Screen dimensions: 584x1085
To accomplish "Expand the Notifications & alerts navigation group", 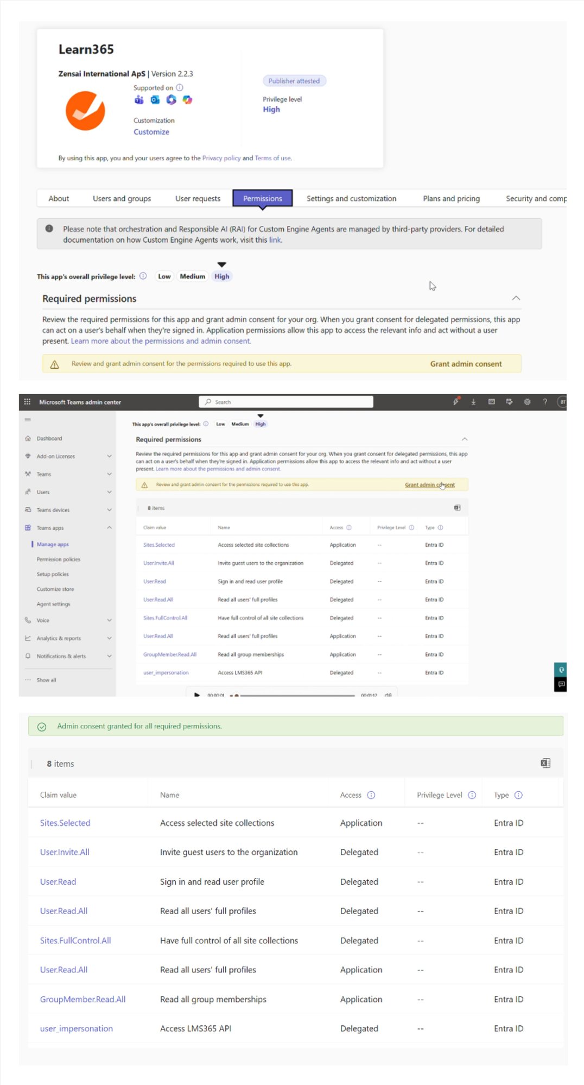I will pyautogui.click(x=109, y=656).
